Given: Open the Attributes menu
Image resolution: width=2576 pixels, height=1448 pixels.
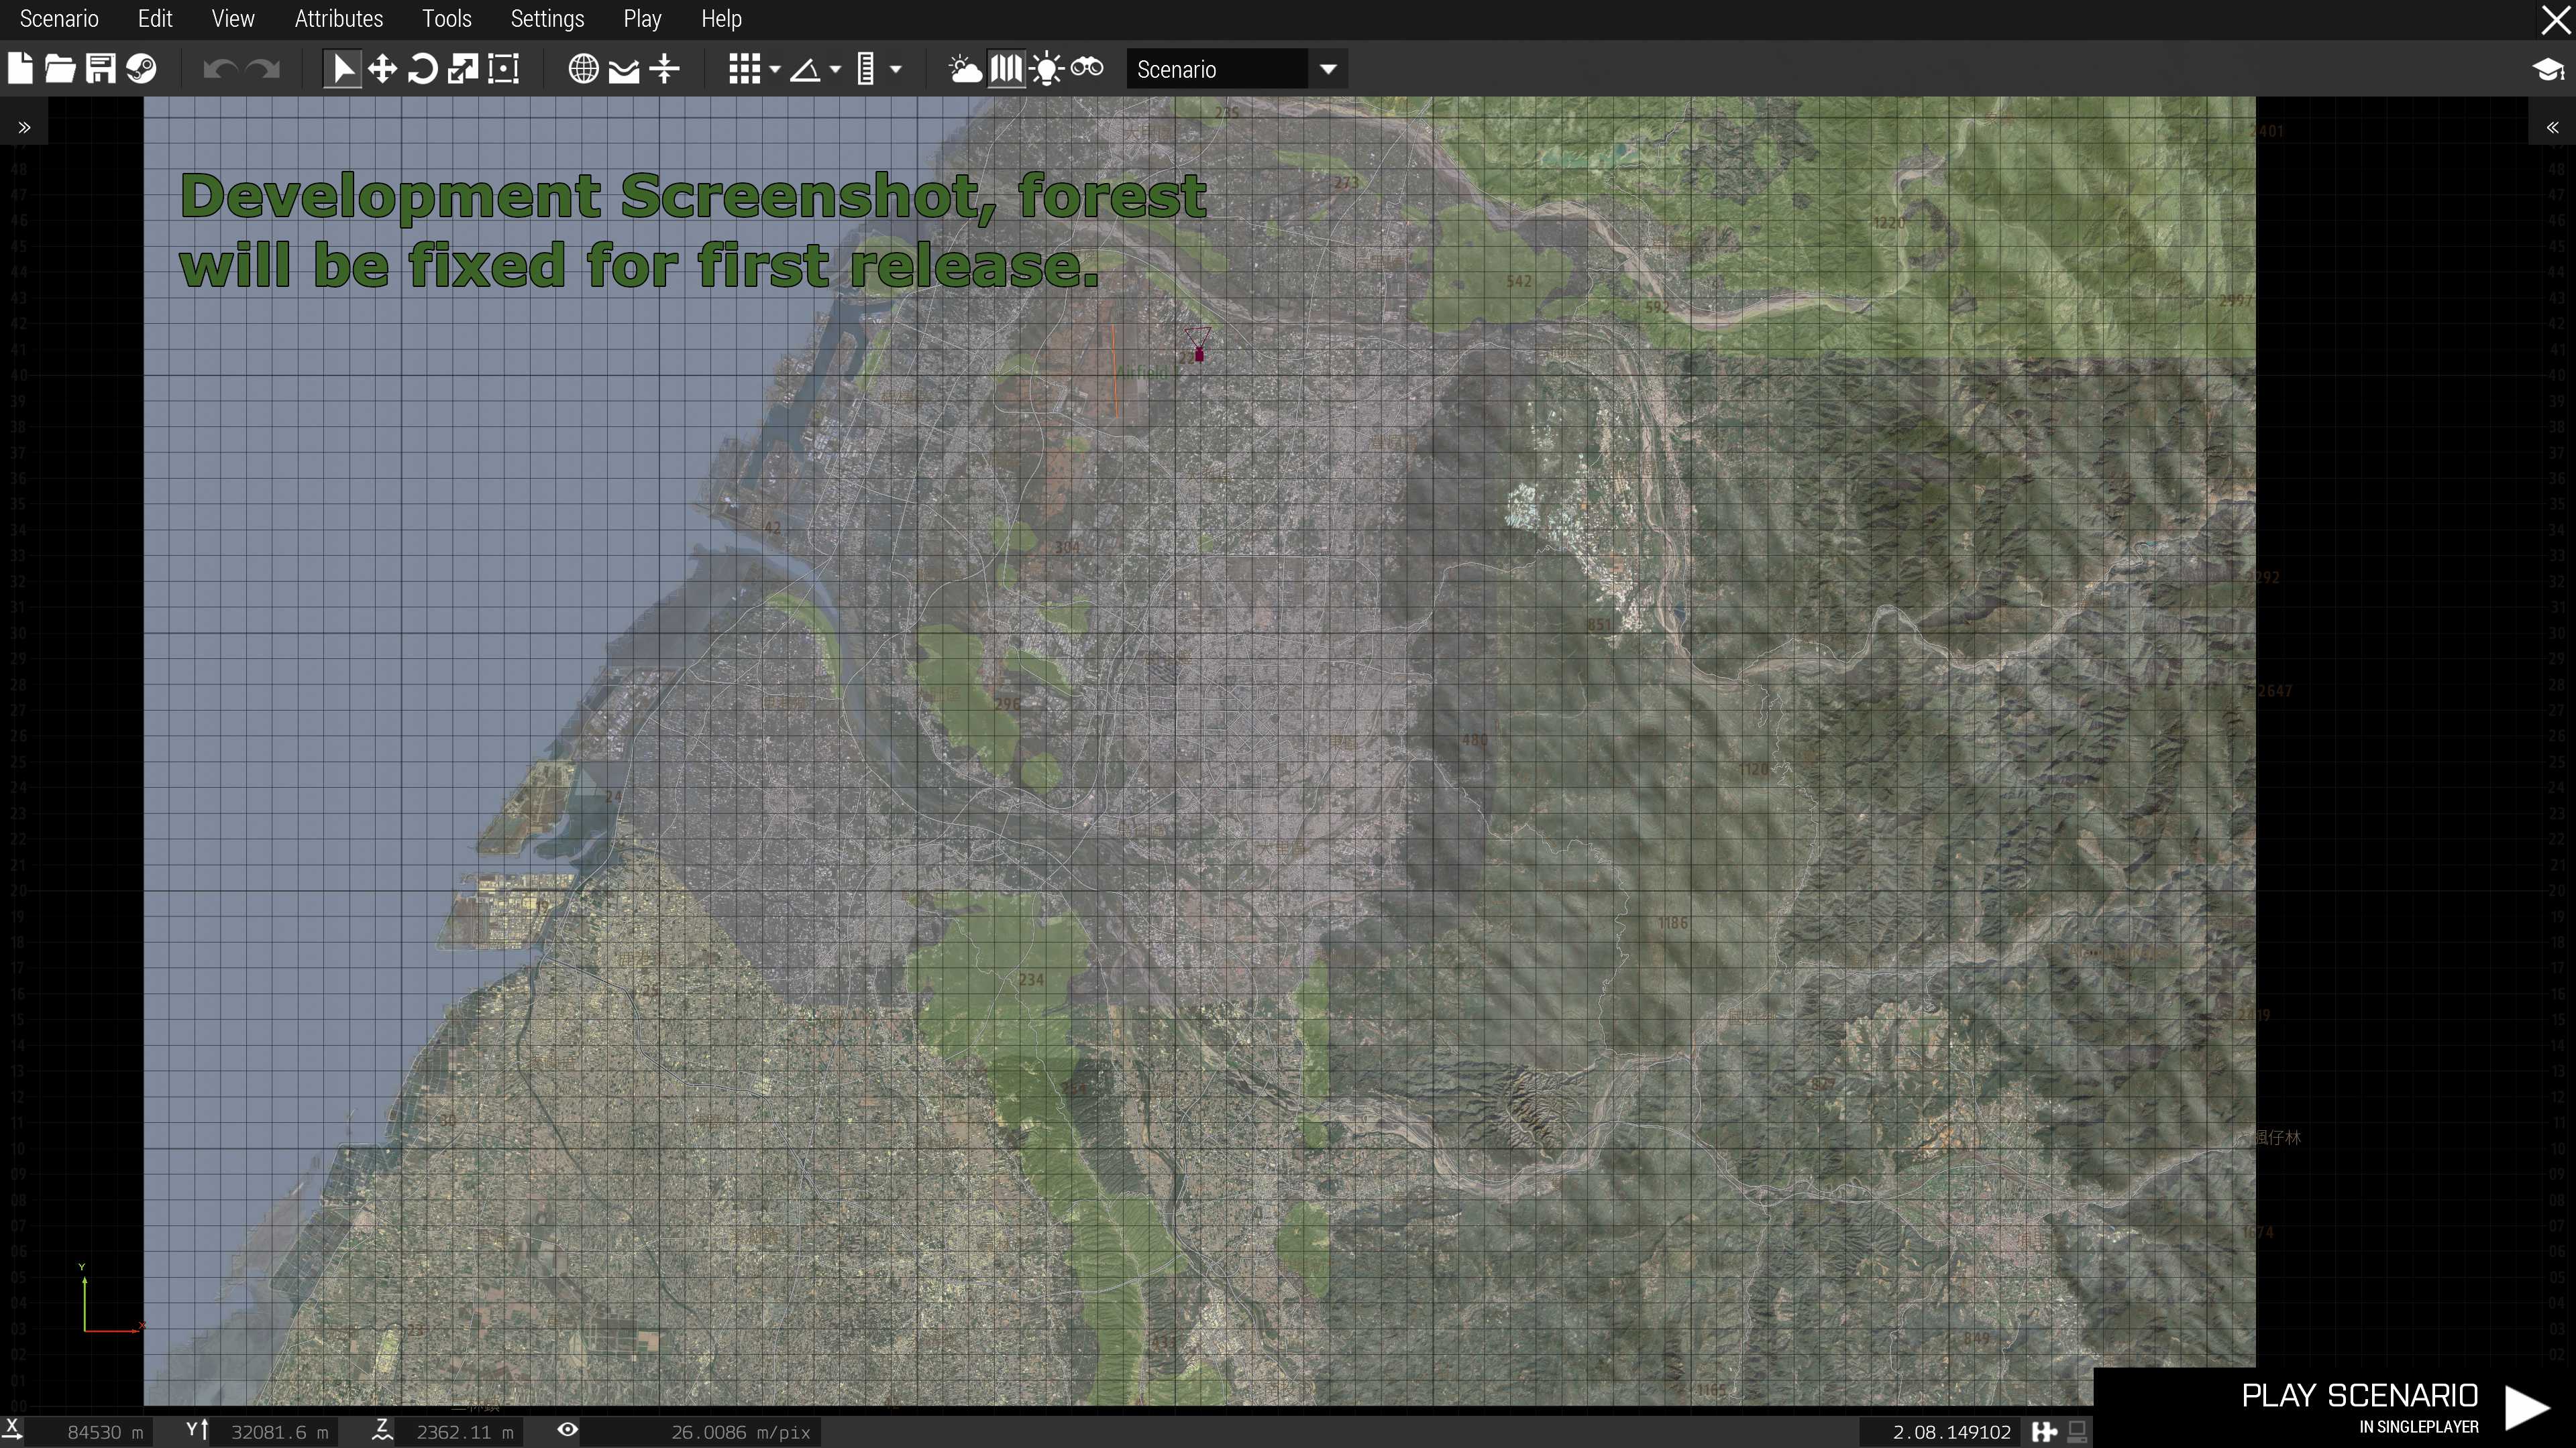Looking at the screenshot, I should pos(338,19).
